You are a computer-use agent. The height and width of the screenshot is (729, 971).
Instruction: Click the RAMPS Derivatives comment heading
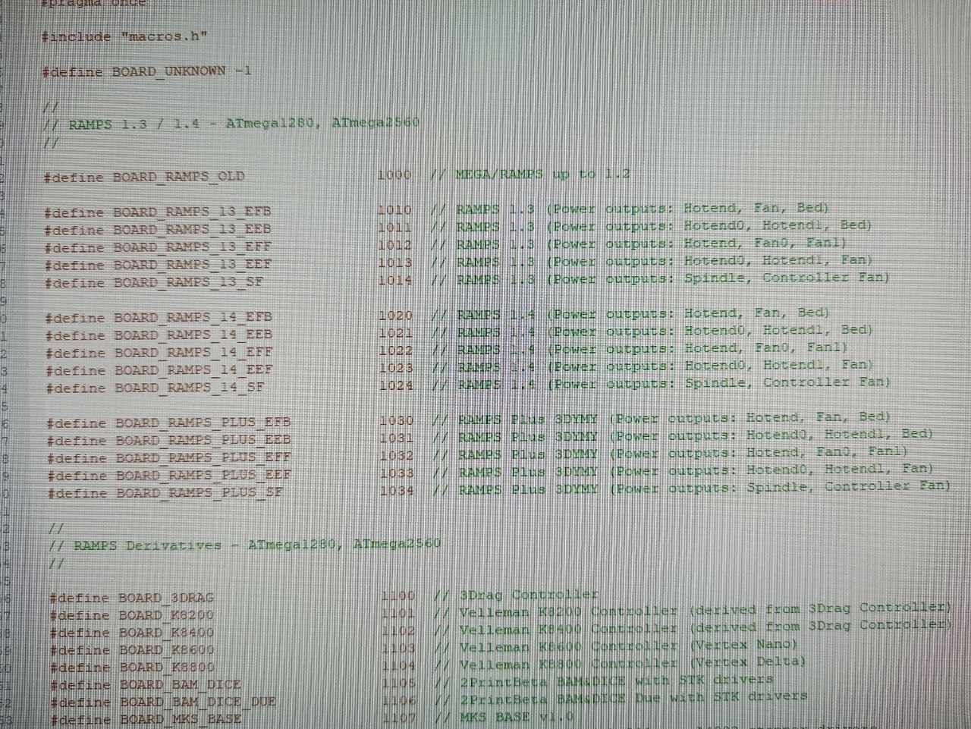tap(244, 545)
